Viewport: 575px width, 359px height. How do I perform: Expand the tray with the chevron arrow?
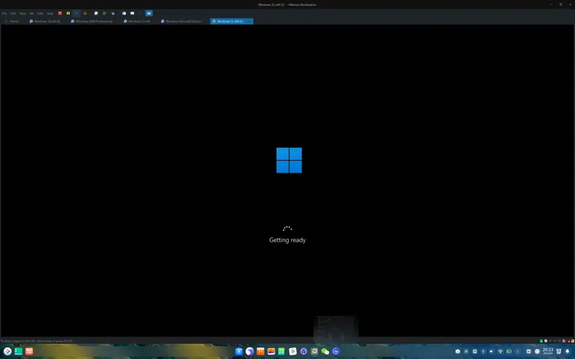pos(518,351)
